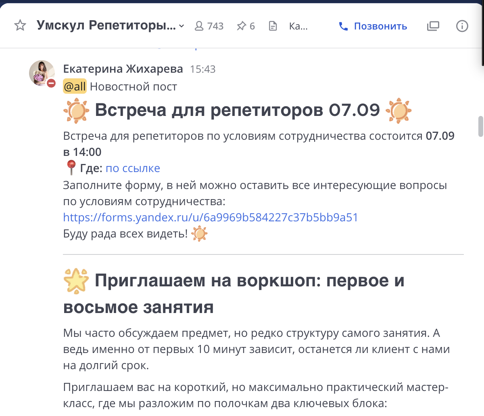Star the Умскул Репетиторы channel
The height and width of the screenshot is (416, 484).
[20, 26]
